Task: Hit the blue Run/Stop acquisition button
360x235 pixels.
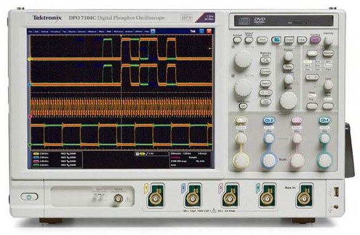Action: coord(276,40)
